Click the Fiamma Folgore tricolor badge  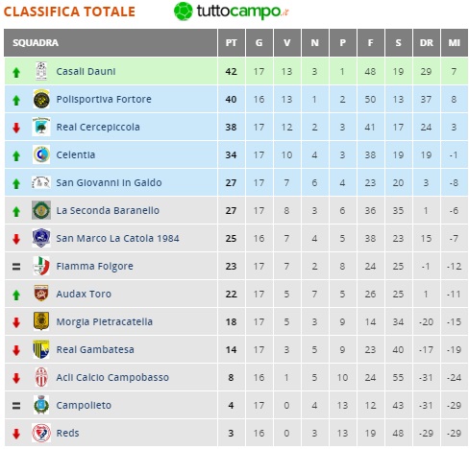click(41, 266)
